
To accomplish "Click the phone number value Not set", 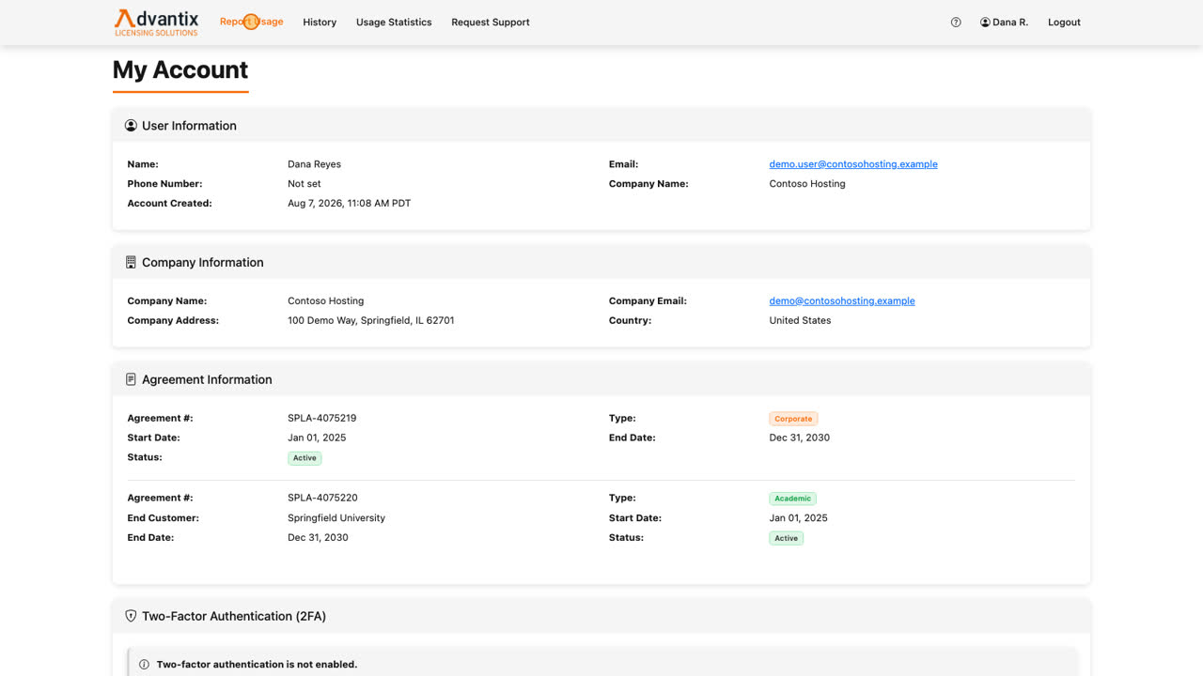I will [x=305, y=184].
